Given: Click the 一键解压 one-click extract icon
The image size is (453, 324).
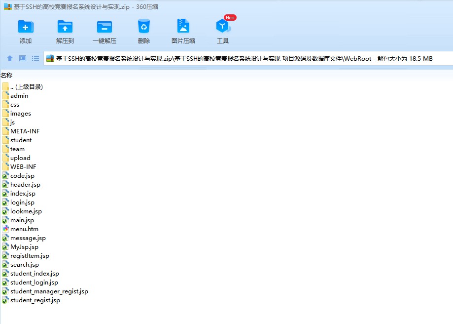Looking at the screenshot, I should coord(105,27).
